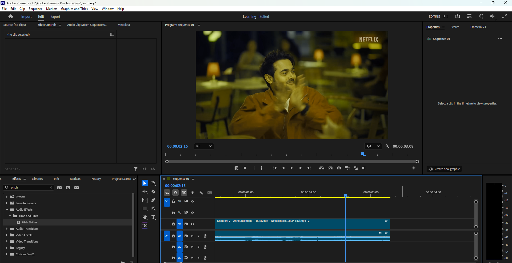
Task: Click the YUV Effects filter icon
Action: [x=77, y=187]
